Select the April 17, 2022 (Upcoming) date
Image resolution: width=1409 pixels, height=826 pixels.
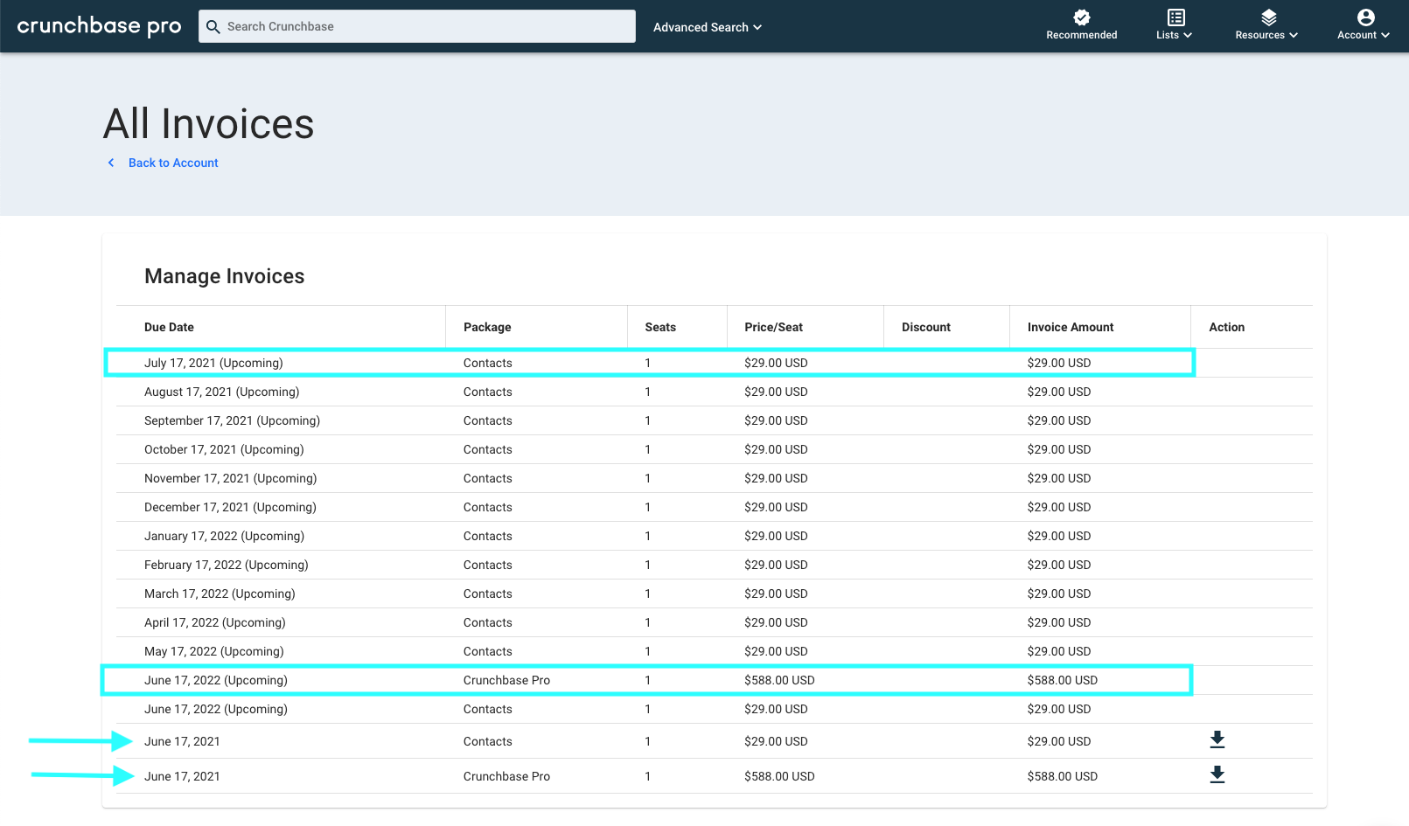pos(215,622)
